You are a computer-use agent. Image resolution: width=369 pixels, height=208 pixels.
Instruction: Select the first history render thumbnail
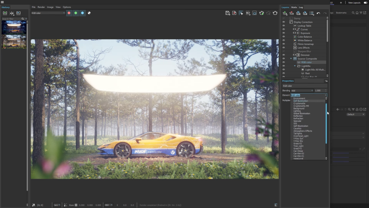click(14, 27)
